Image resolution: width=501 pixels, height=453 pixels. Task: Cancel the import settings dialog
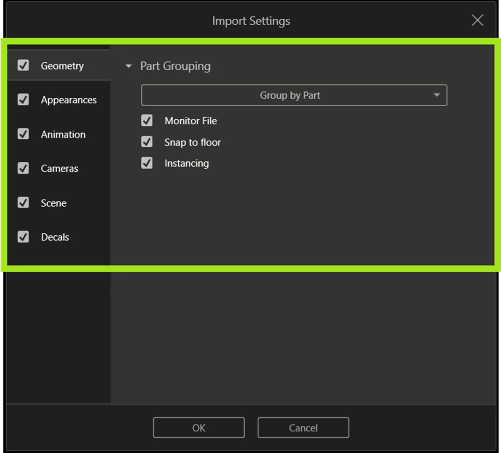pos(303,427)
